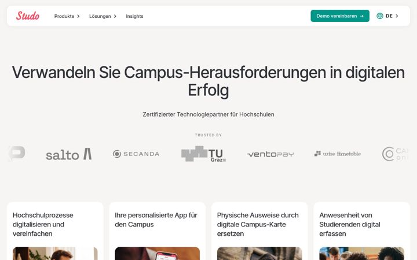Viewport: 417px width, 260px height.
Task: Select the DE language label
Action: click(389, 16)
